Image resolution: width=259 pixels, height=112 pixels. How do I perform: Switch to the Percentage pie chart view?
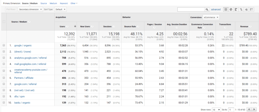point(231,9)
